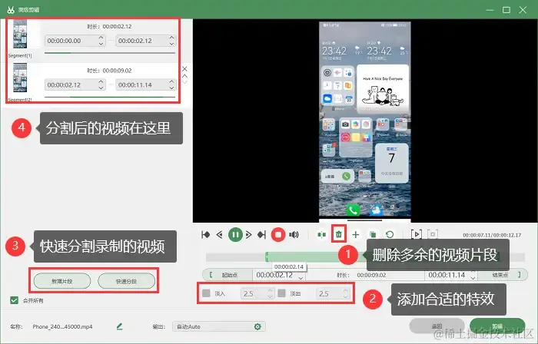Move Segment 2 down in the list
The height and width of the screenshot is (344, 538).
coord(184,82)
